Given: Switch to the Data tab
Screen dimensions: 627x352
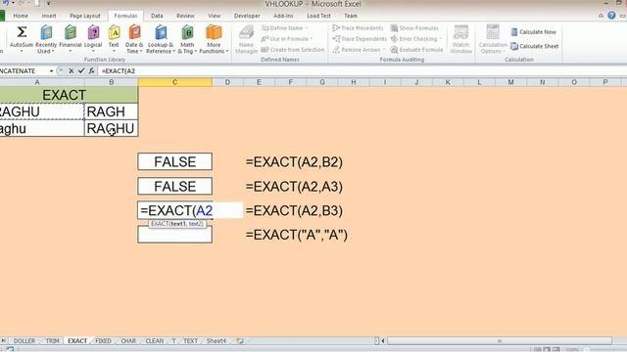Looking at the screenshot, I should (x=157, y=16).
